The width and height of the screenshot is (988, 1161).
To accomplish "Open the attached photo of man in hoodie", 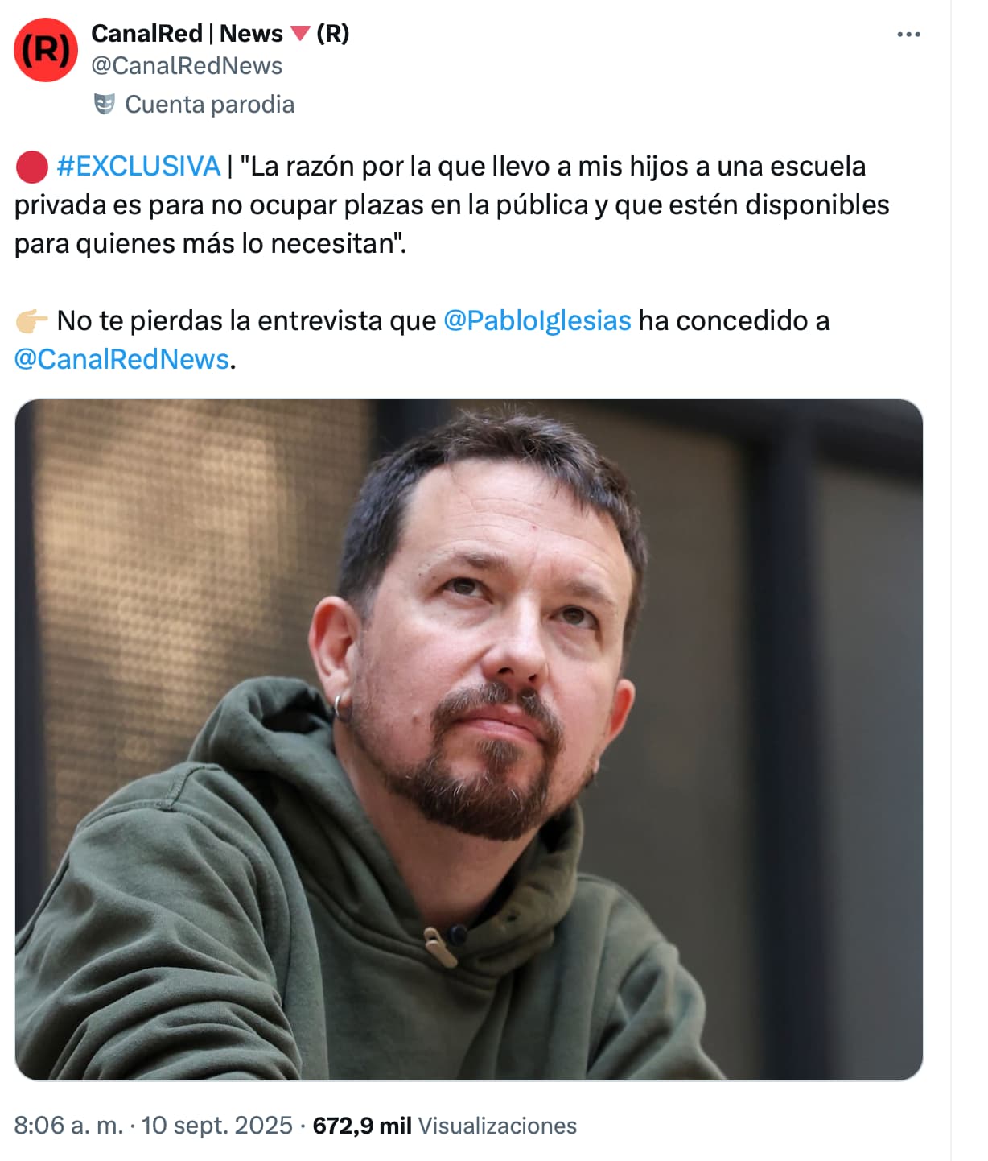I will click(469, 739).
